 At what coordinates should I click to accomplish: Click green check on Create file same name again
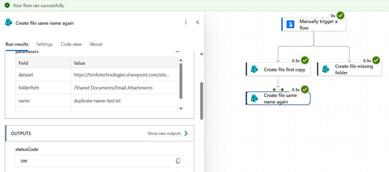305,90
